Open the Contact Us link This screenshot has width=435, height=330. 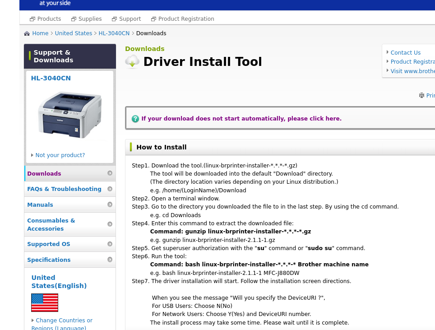point(405,53)
